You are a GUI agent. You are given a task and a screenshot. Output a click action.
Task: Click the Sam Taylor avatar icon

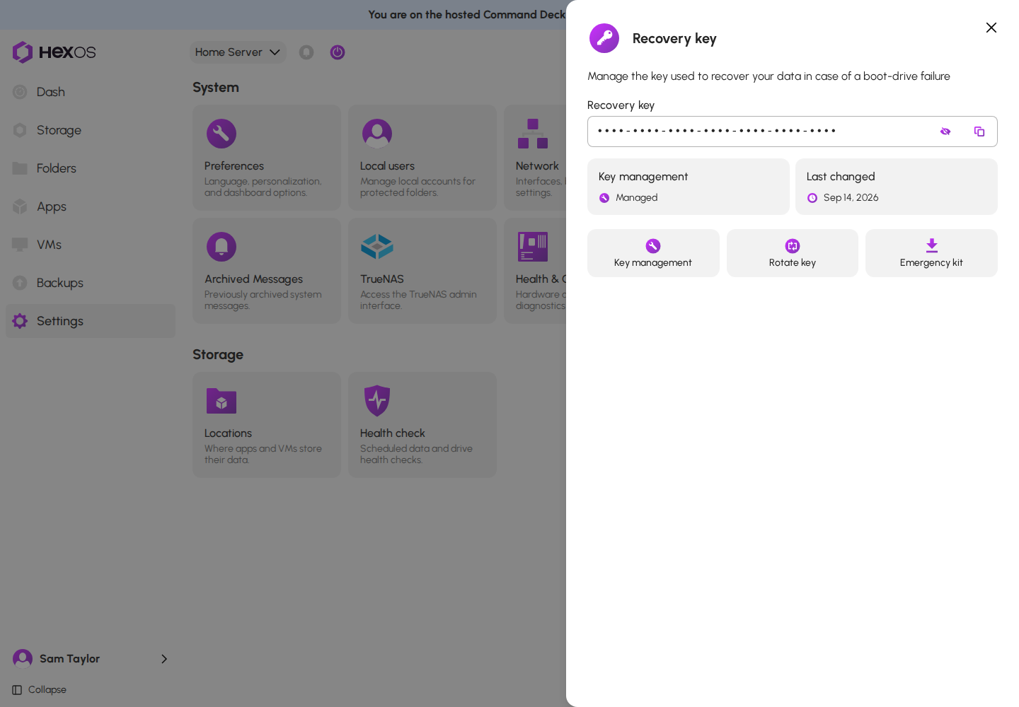tap(23, 659)
